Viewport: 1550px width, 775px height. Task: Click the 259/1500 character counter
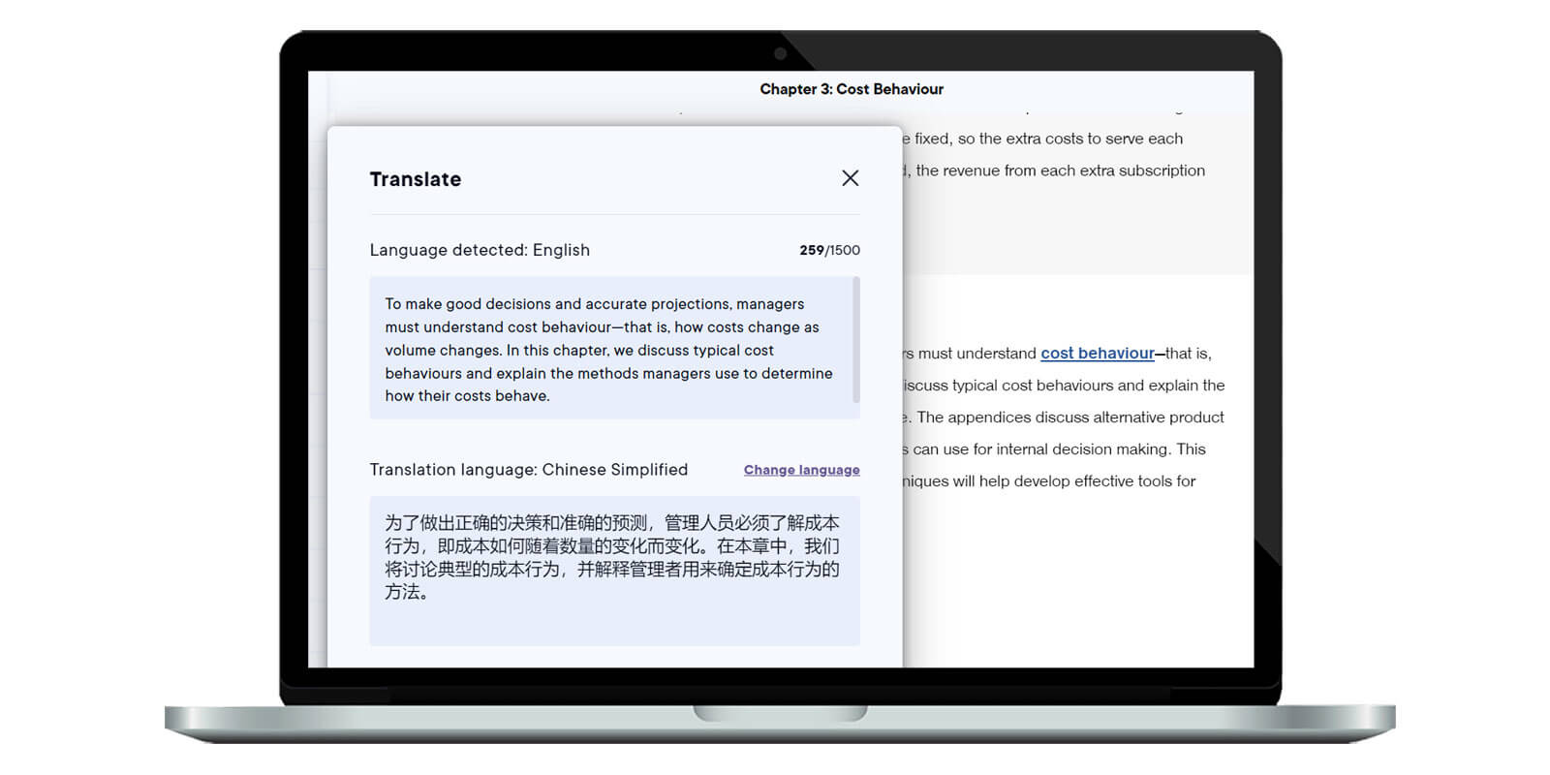click(x=829, y=250)
